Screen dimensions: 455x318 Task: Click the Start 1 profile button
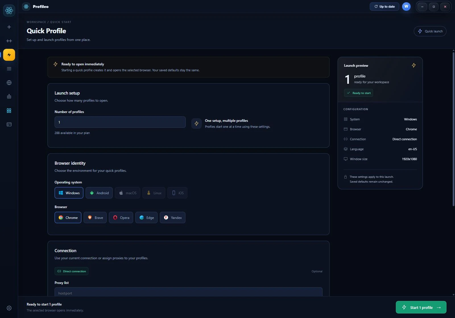[x=421, y=307]
